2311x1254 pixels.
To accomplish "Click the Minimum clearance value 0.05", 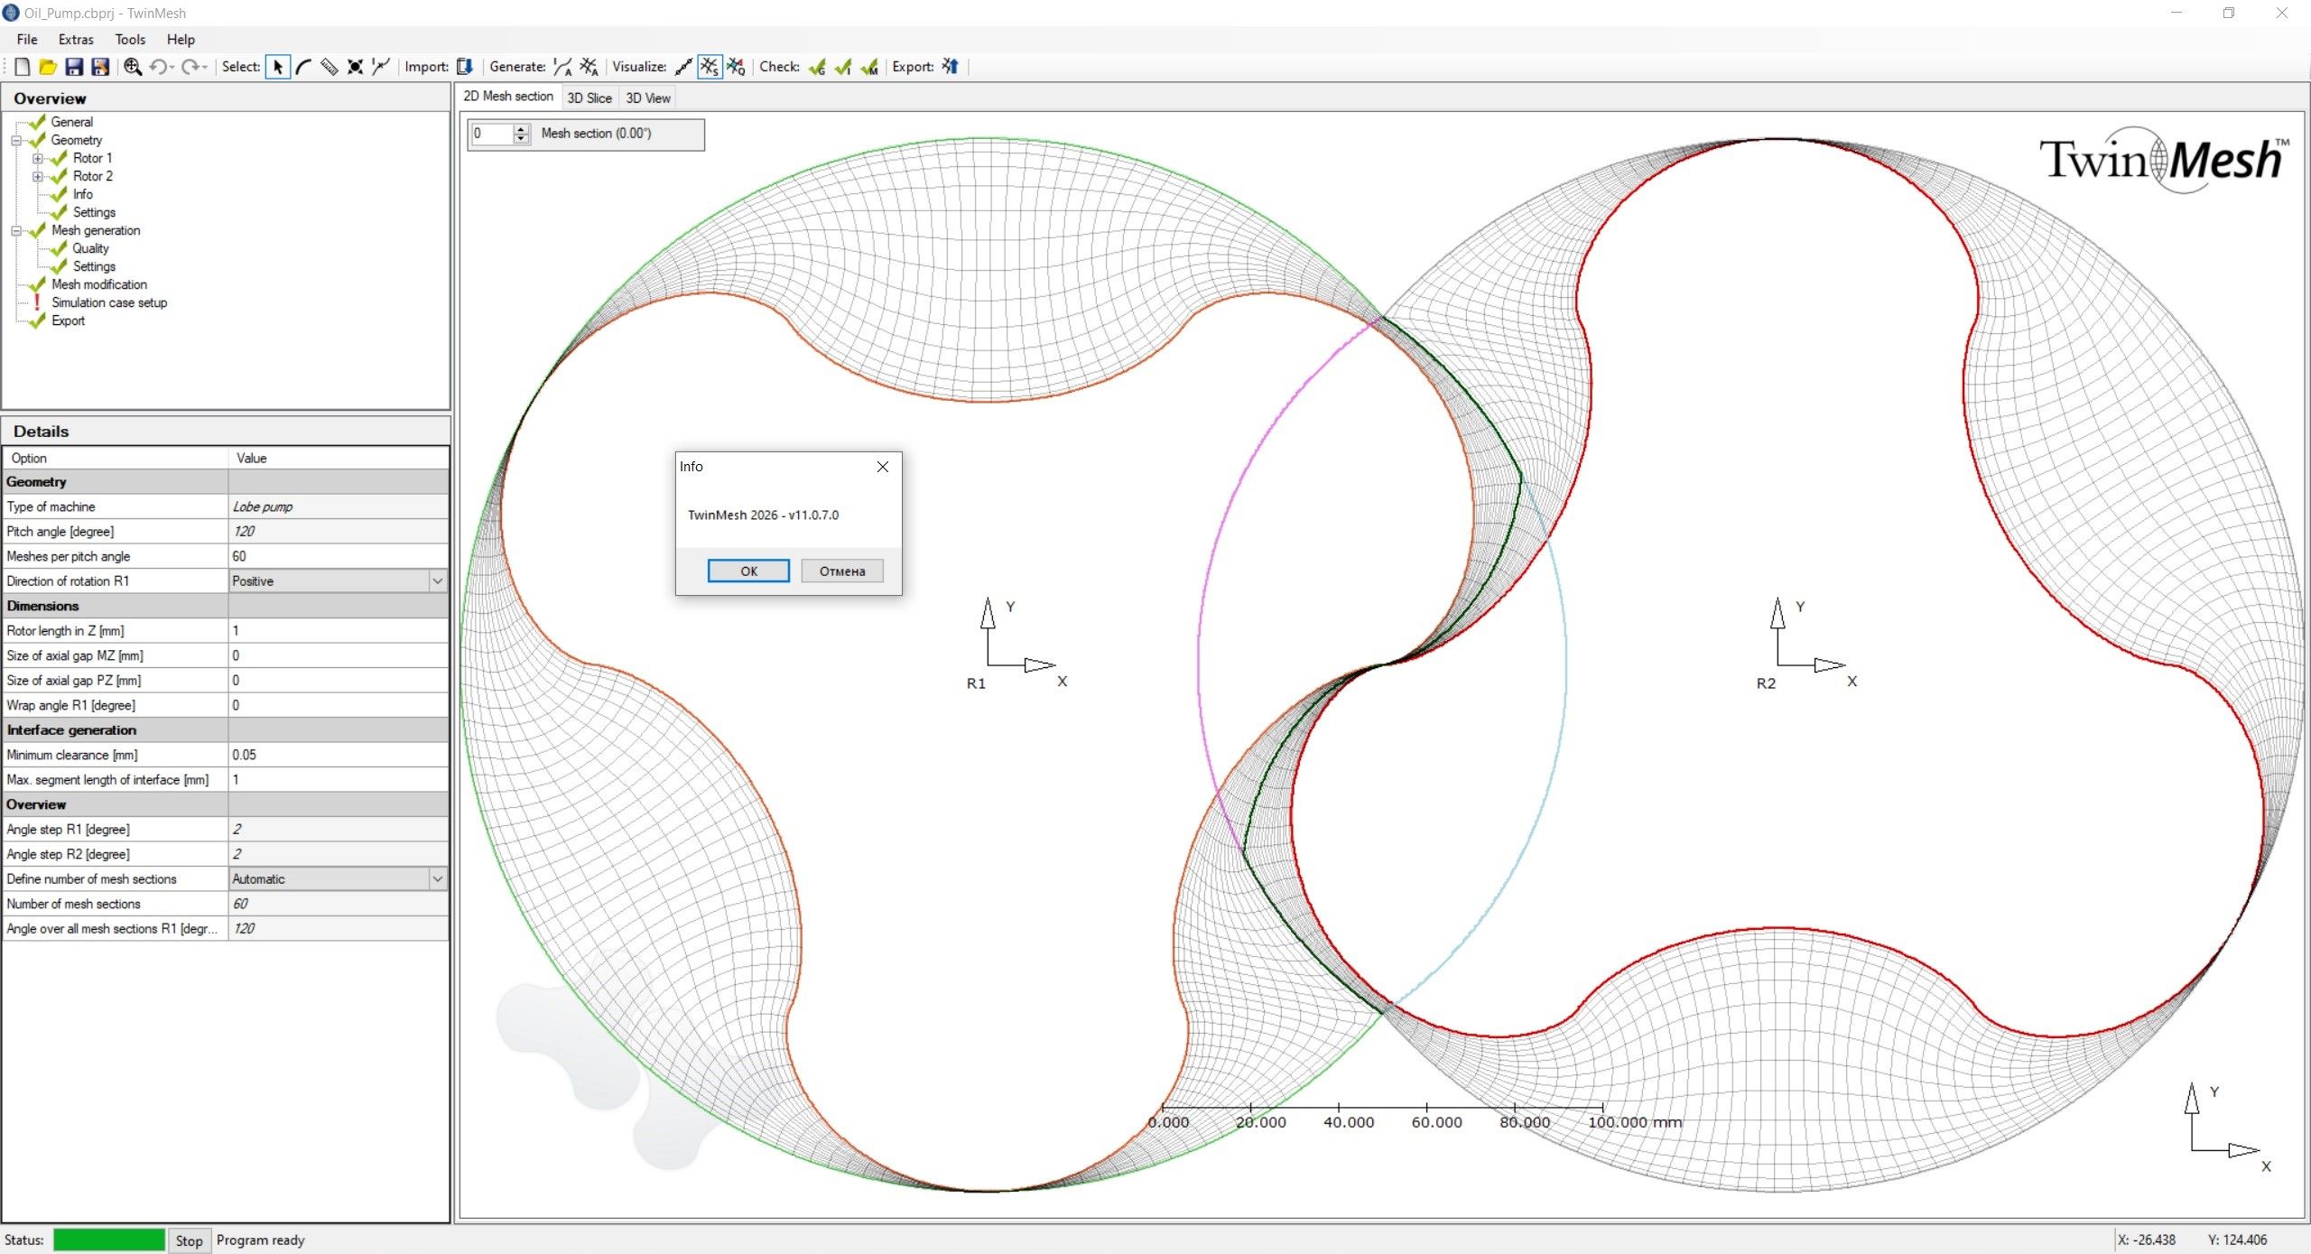I will [339, 755].
